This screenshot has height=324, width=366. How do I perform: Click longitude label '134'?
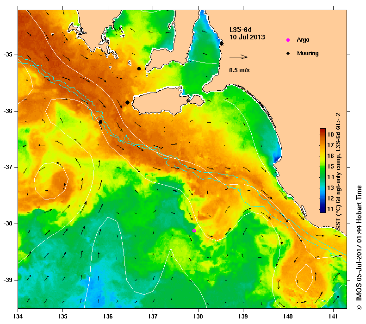tap(18, 317)
